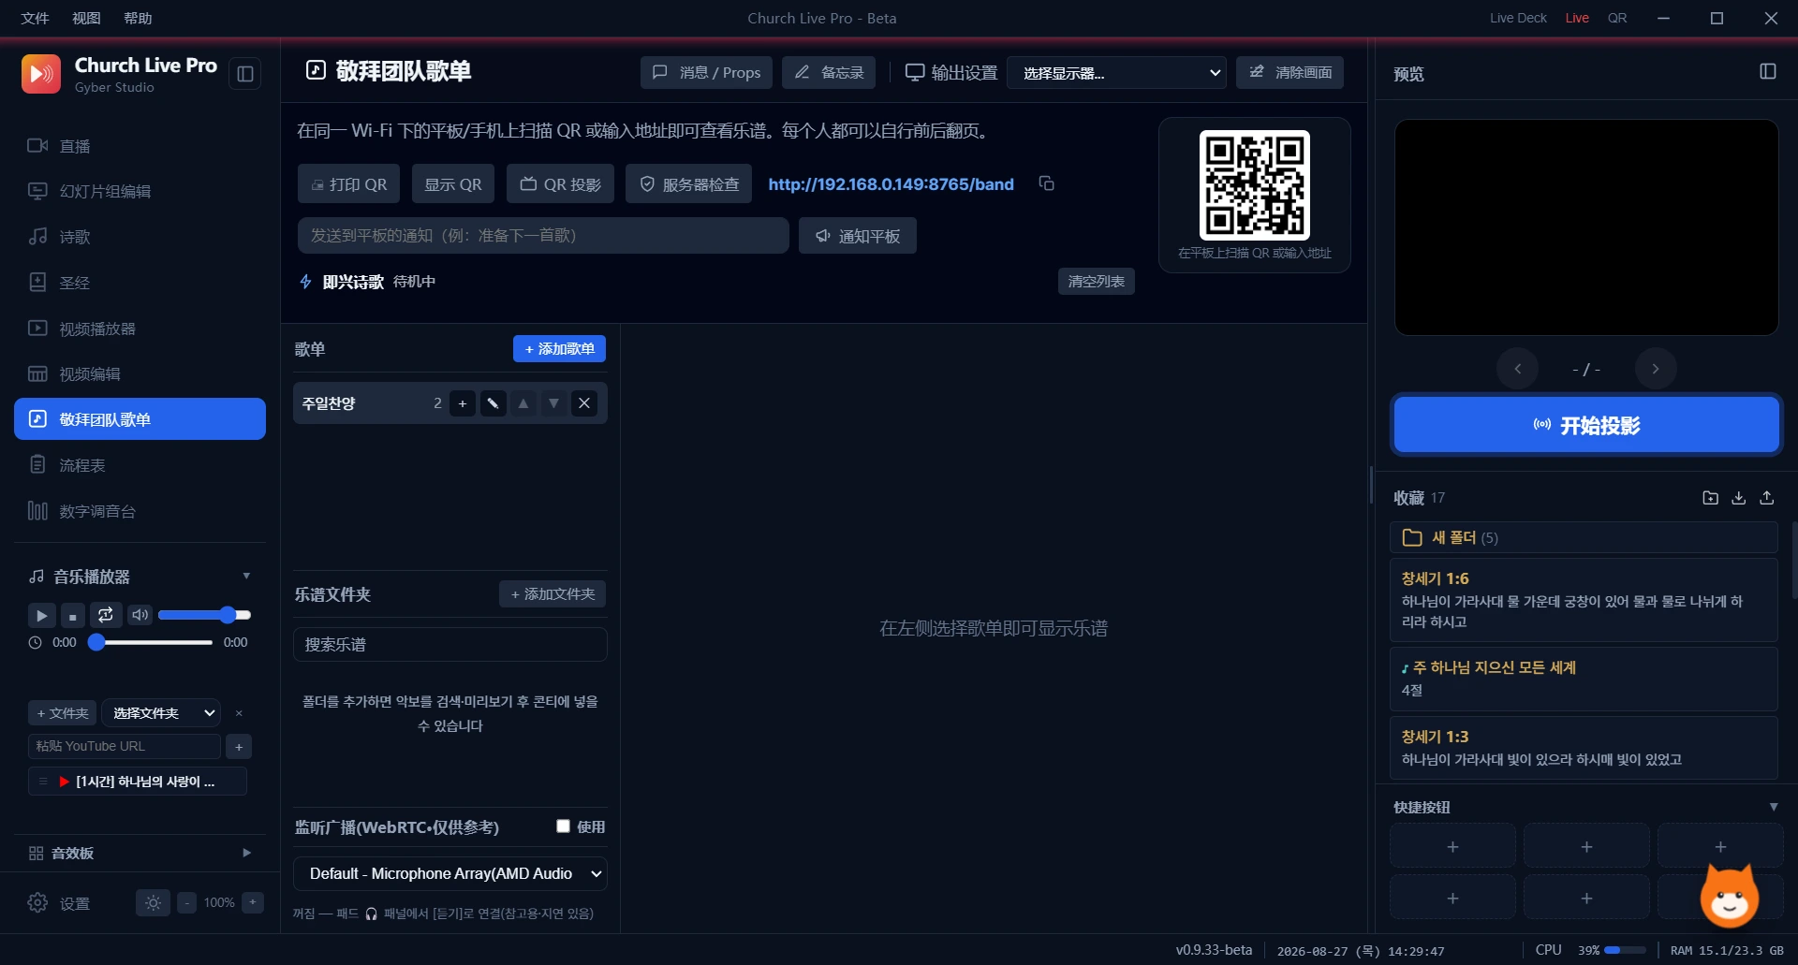Screen dimensions: 1798x965
Task: Open 设置 settings
Action: (x=61, y=903)
